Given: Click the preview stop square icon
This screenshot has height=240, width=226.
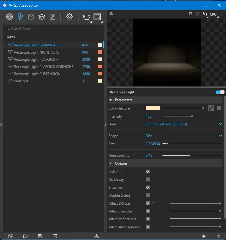Looking at the screenshot, I should [x=190, y=14].
